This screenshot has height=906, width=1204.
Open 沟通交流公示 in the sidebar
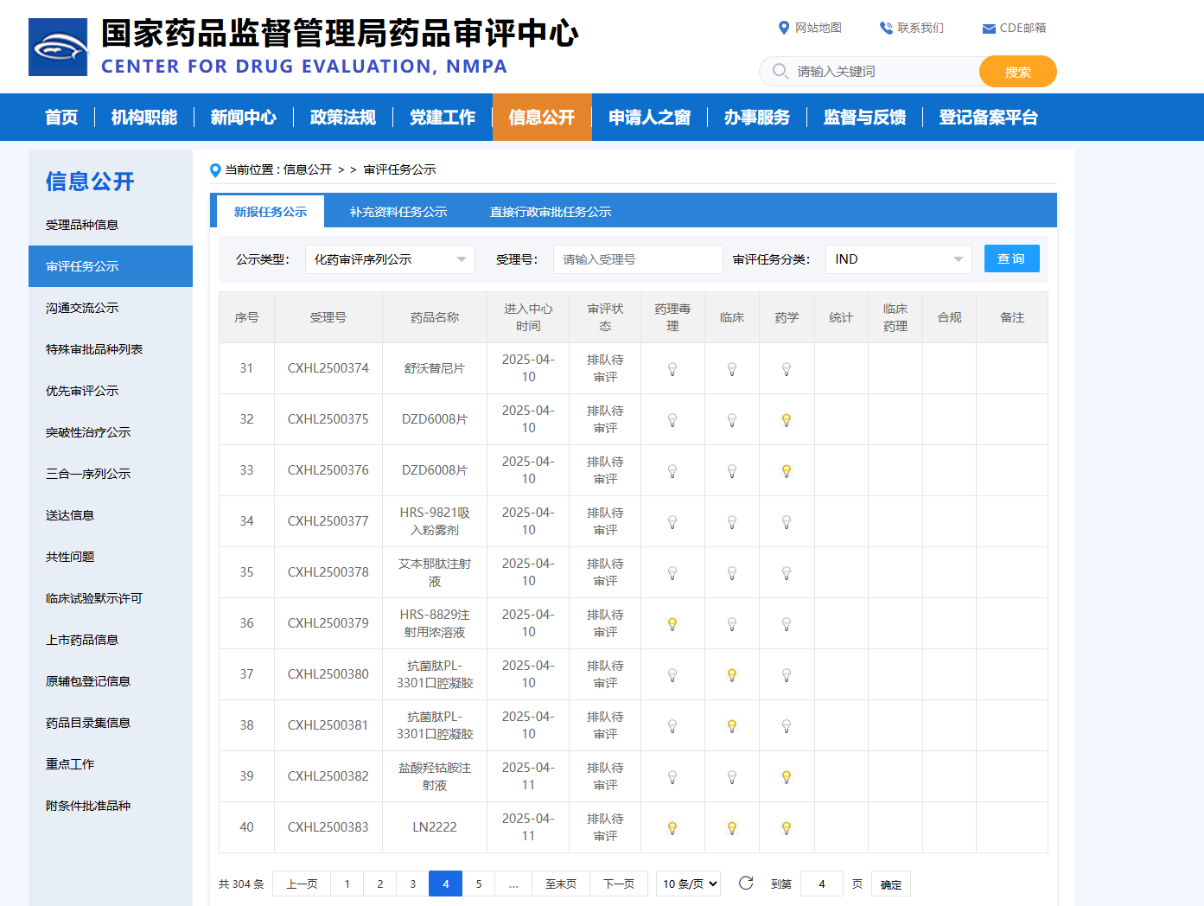82,308
